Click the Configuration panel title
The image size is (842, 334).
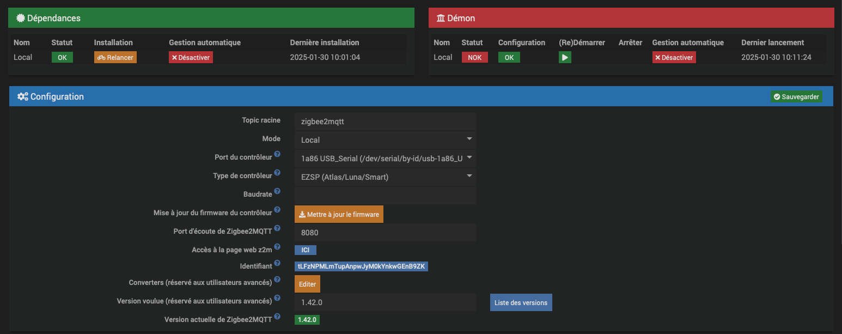pos(57,96)
